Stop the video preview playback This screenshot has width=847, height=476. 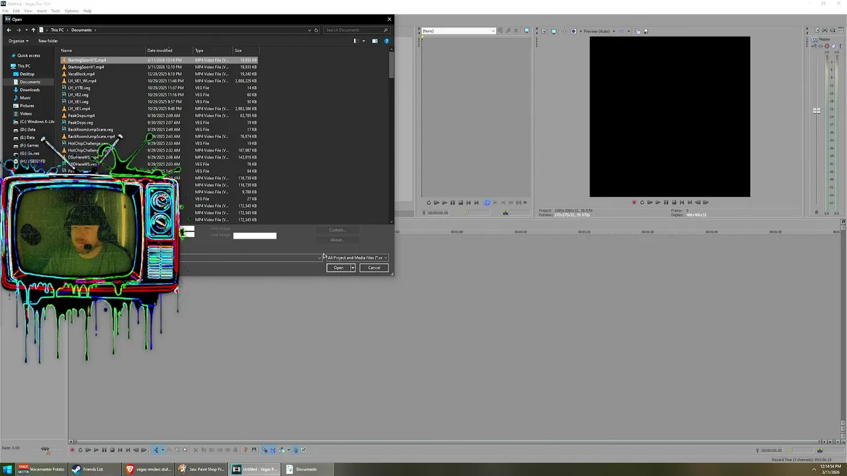click(x=674, y=202)
